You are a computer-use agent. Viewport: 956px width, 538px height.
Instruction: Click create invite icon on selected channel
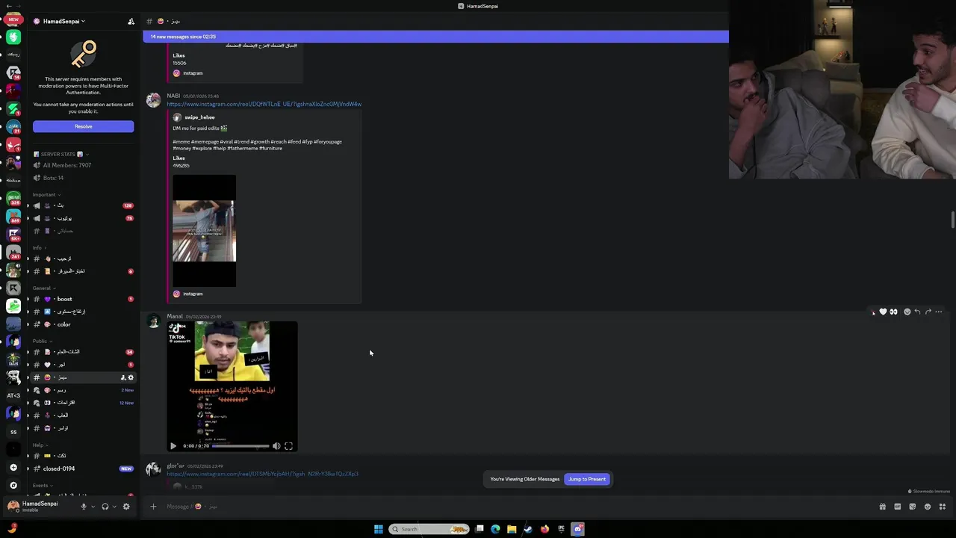(x=123, y=377)
